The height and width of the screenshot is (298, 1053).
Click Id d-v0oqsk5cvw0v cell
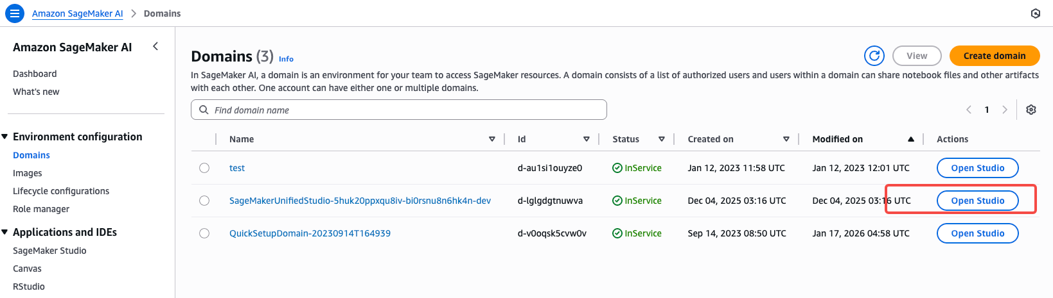coord(552,233)
